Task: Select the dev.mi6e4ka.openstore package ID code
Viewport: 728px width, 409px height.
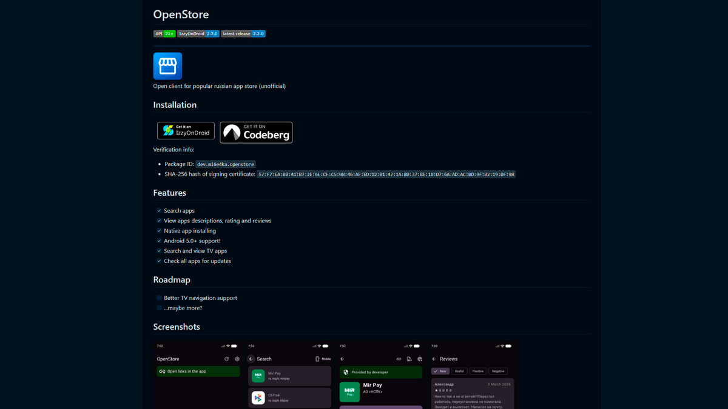Action: (226, 164)
